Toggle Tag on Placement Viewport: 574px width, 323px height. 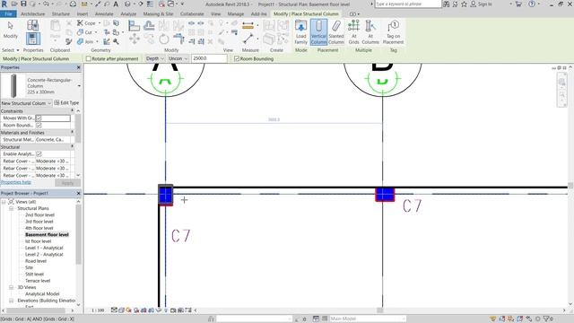click(393, 32)
